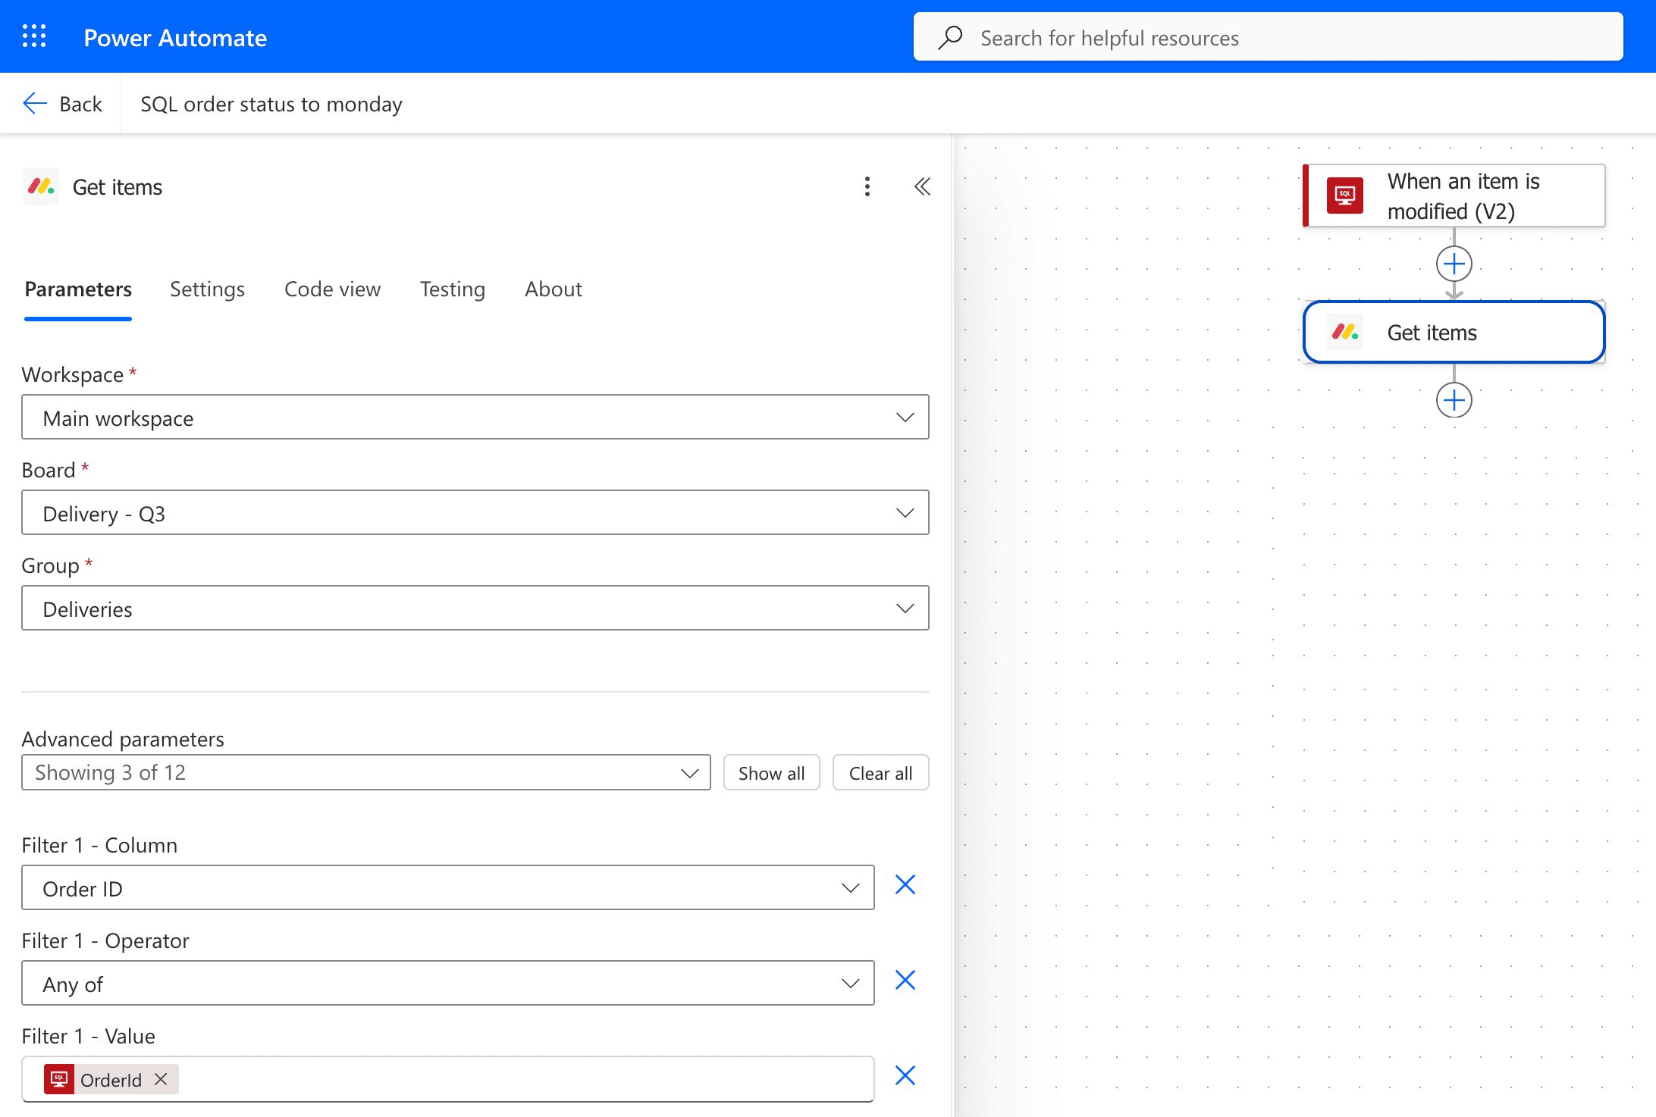Focus the Search for helpful resources field
The height and width of the screenshot is (1117, 1656).
[1268, 36]
